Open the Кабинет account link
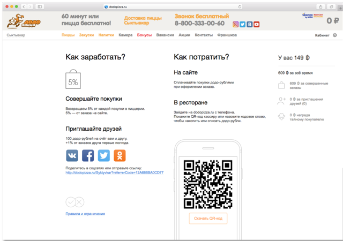This screenshot has width=343, height=241. pos(322,35)
